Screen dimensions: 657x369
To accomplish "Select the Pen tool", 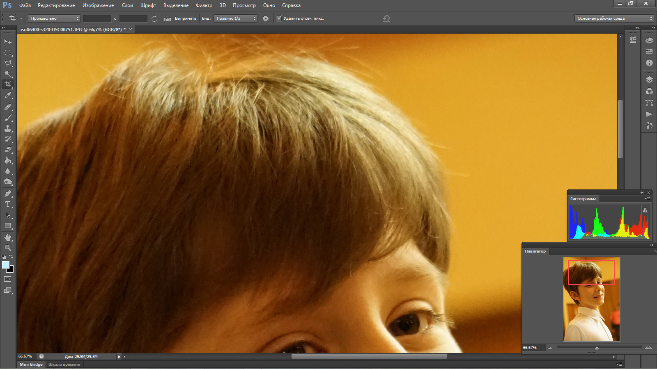I will 8,193.
